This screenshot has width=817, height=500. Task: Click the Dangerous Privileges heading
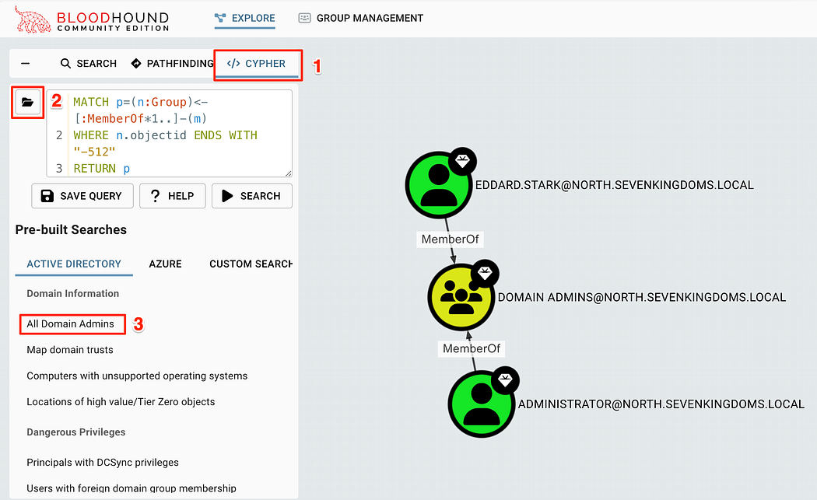coord(76,432)
